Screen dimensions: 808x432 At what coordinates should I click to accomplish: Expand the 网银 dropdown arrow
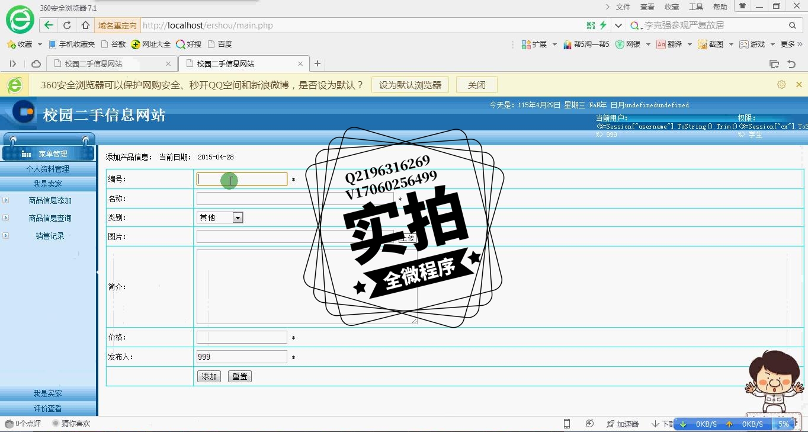(x=648, y=44)
